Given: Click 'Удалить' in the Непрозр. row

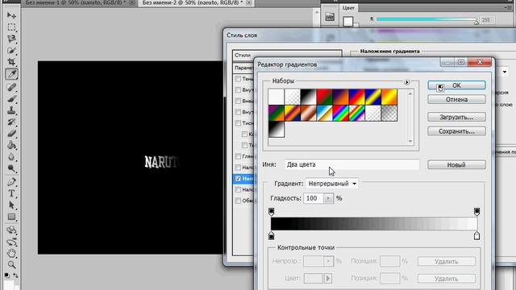Looking at the screenshot, I should click(x=447, y=262).
